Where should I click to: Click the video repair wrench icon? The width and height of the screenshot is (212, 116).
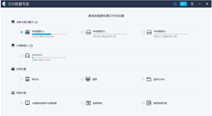[x=88, y=103]
